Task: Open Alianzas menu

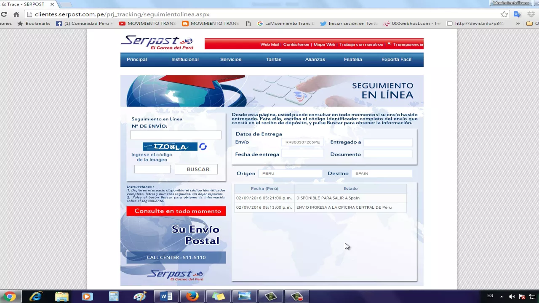Action: tap(315, 59)
